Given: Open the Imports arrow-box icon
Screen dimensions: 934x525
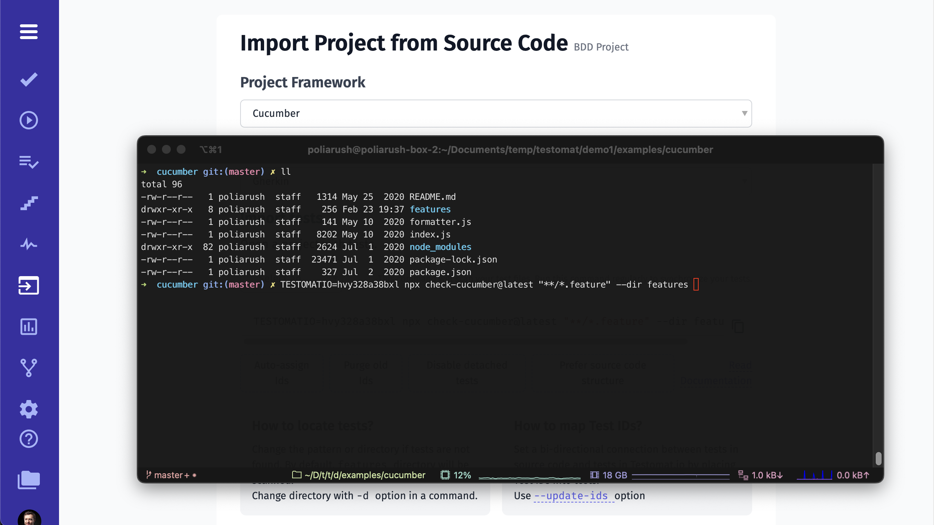Looking at the screenshot, I should click(x=29, y=285).
